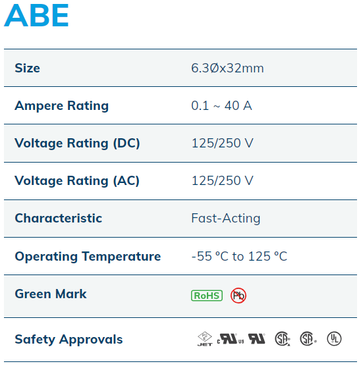
Task: Click the lead-free Pb crossed icon
Action: click(238, 296)
